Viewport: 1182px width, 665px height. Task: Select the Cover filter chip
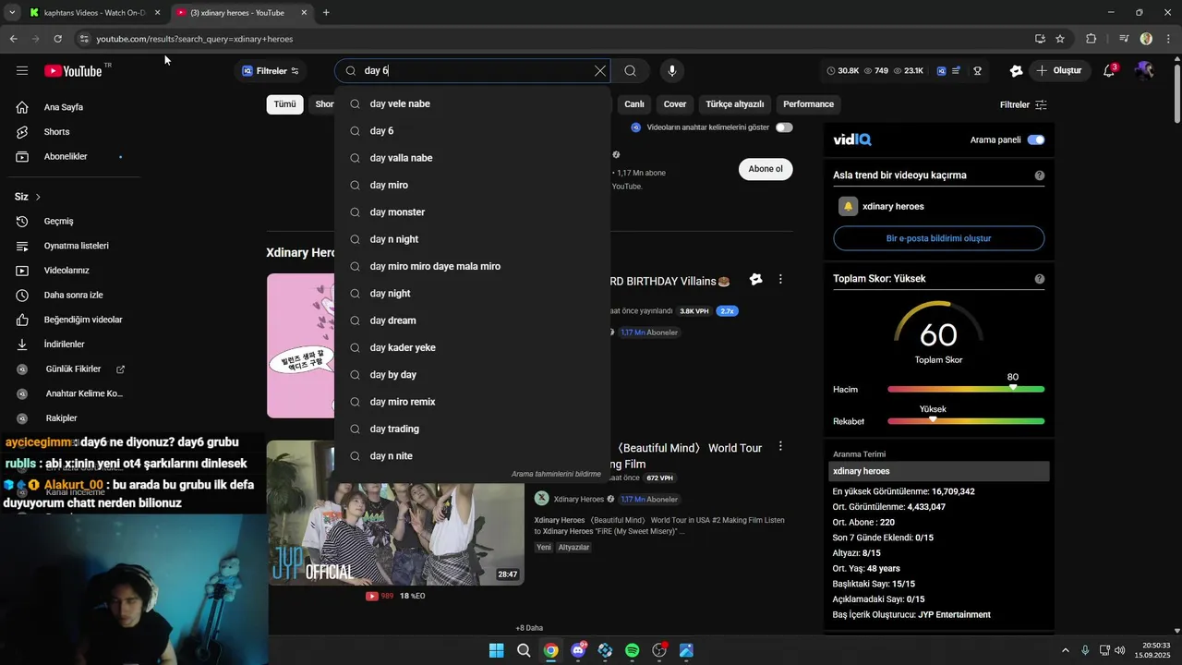coord(675,104)
